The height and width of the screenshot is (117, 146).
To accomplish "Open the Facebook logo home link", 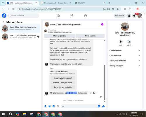I will click(4, 16).
